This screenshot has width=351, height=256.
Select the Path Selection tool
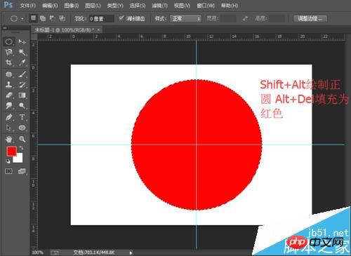pos(9,128)
